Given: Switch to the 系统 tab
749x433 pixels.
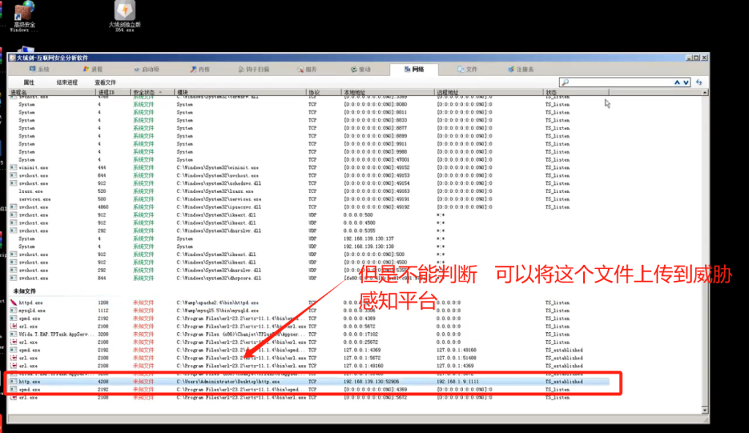Looking at the screenshot, I should click(39, 69).
